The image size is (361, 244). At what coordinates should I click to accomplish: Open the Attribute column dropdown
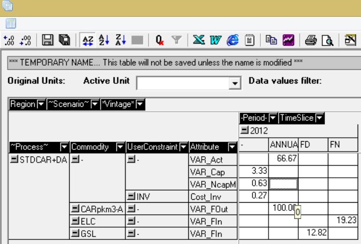[232, 146]
